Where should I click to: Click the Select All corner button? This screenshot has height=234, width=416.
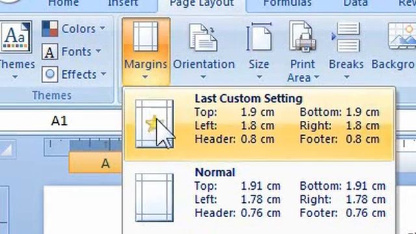(7, 150)
